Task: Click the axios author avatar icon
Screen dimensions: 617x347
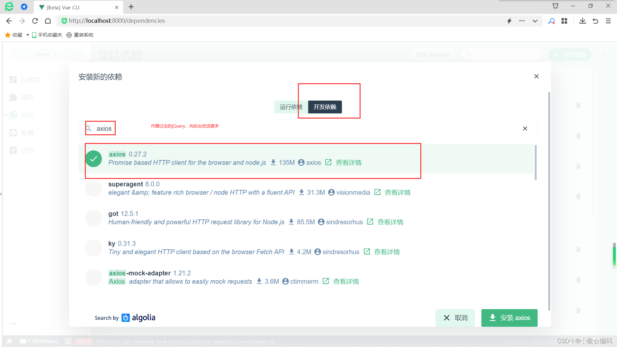Action: [301, 163]
